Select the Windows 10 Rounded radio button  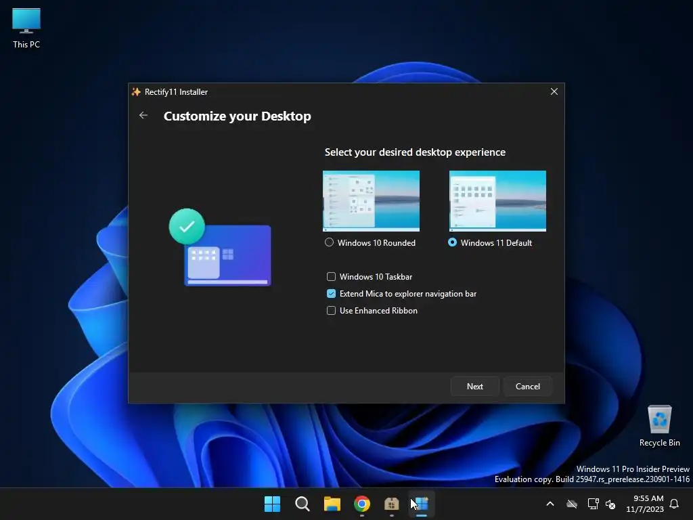[x=330, y=242]
